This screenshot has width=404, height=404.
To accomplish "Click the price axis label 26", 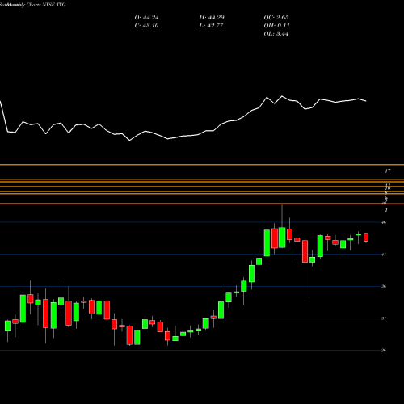I will pyautogui.click(x=384, y=350).
